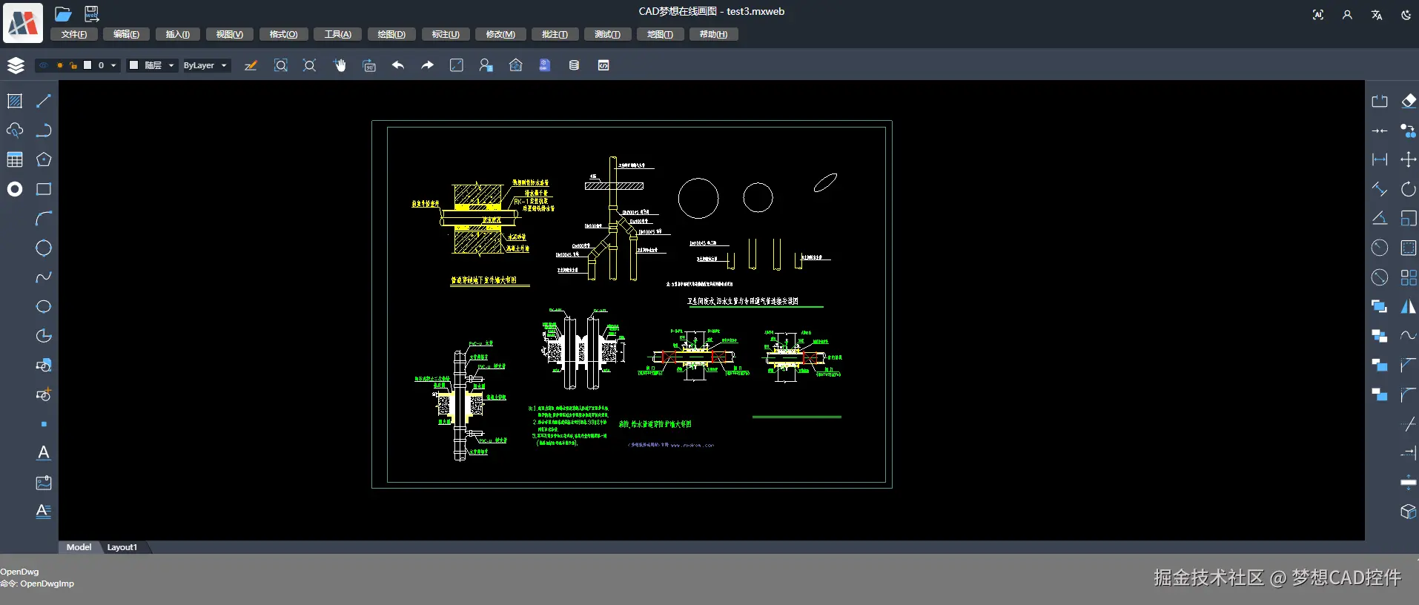Viewport: 1419px width, 605px height.
Task: Select the Hatch fill tool
Action: [15, 101]
